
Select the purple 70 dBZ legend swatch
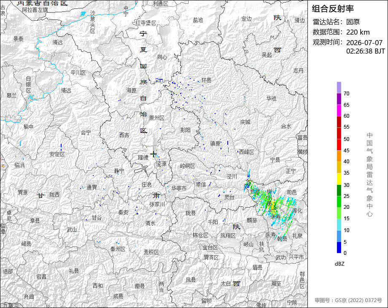(339, 87)
